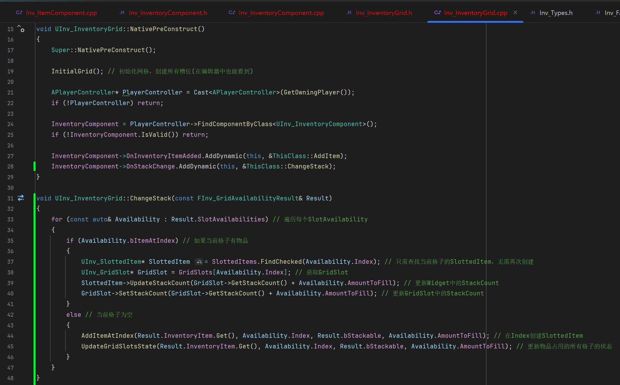Click the C++ file icon on the Inv_ItemComponent.cpp tab

pos(19,13)
